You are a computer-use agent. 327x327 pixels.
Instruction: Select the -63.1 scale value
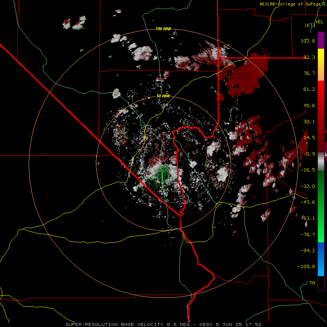(x=308, y=218)
